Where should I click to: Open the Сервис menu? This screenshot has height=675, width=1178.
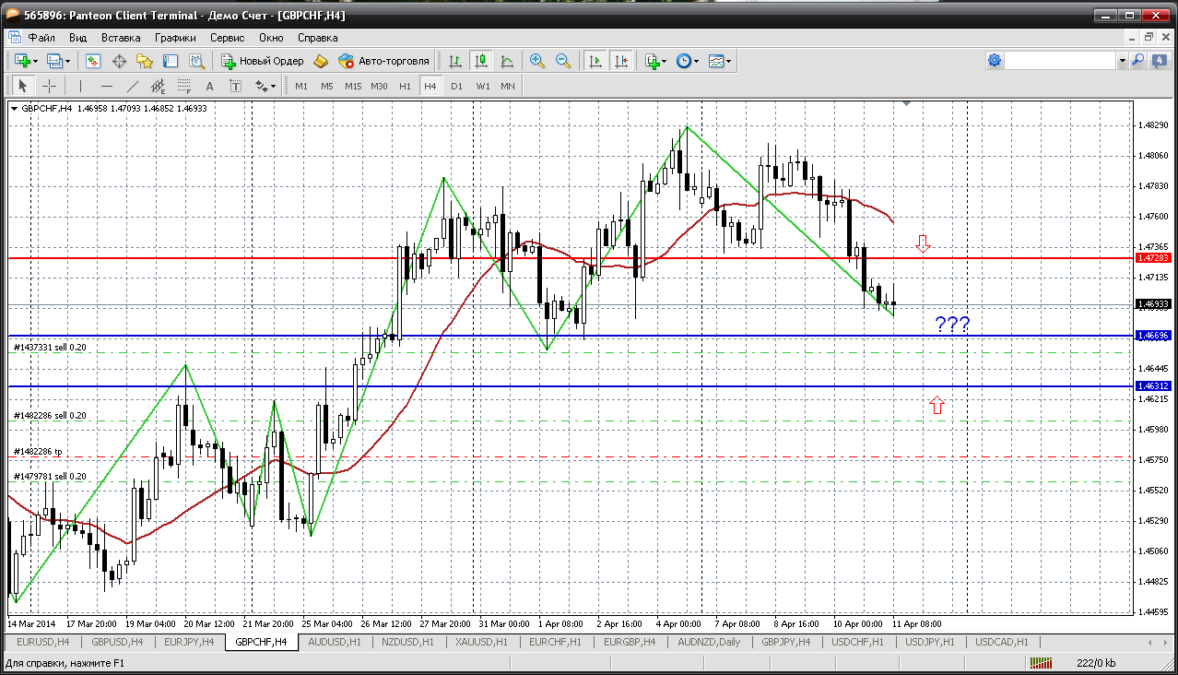227,38
